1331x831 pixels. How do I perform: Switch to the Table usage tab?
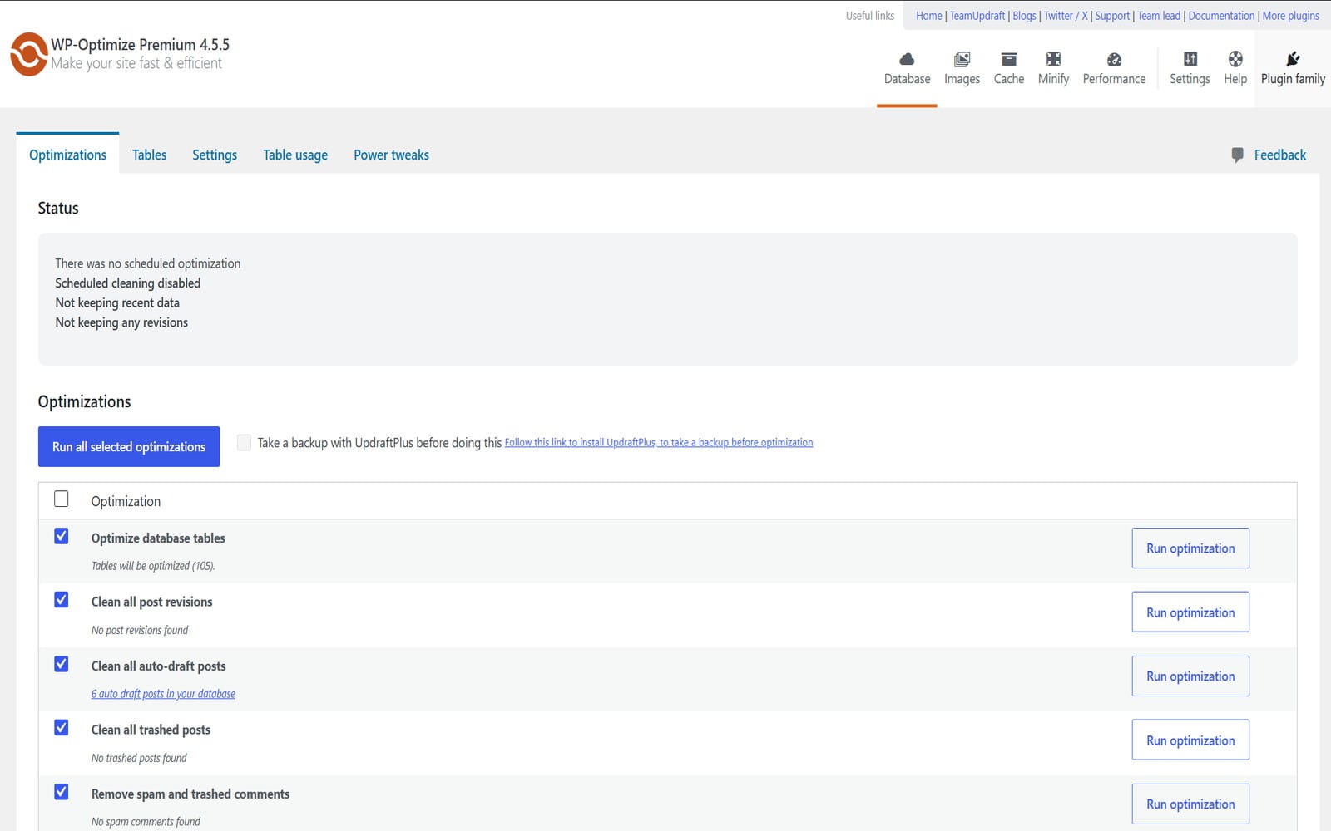[x=295, y=155]
